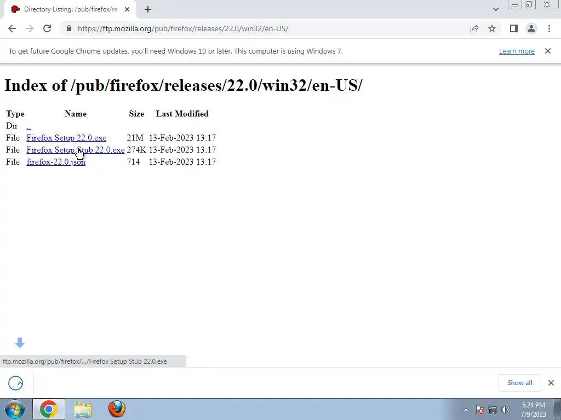
Task: Download Firefox Setup 22.0.exe
Action: [x=66, y=138]
